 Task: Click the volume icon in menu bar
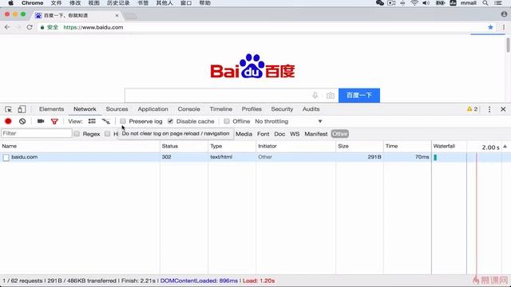coord(426,3)
